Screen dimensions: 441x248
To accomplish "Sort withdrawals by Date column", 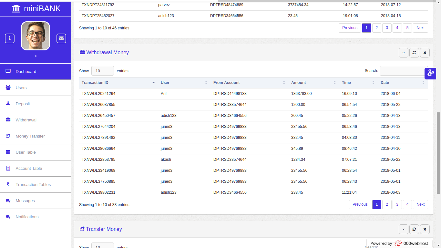I will pyautogui.click(x=403, y=83).
